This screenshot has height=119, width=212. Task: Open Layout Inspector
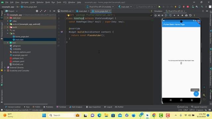click(x=199, y=107)
